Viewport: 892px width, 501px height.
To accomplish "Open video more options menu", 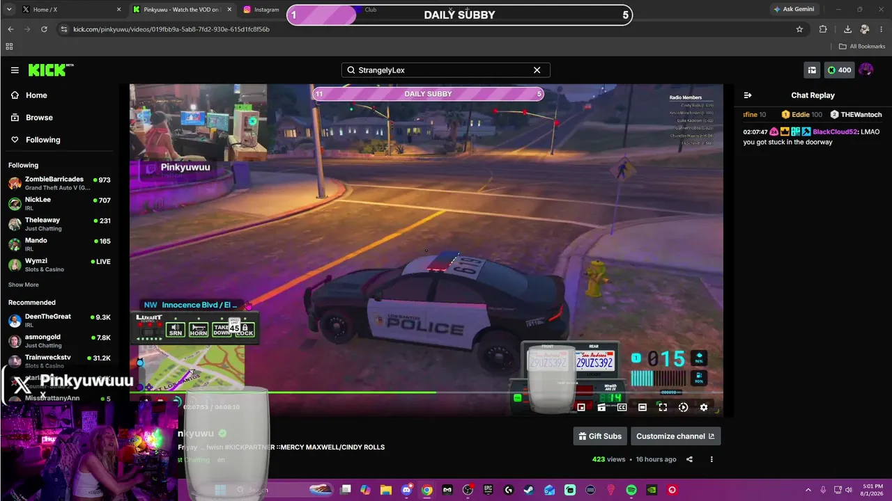I will tap(712, 459).
